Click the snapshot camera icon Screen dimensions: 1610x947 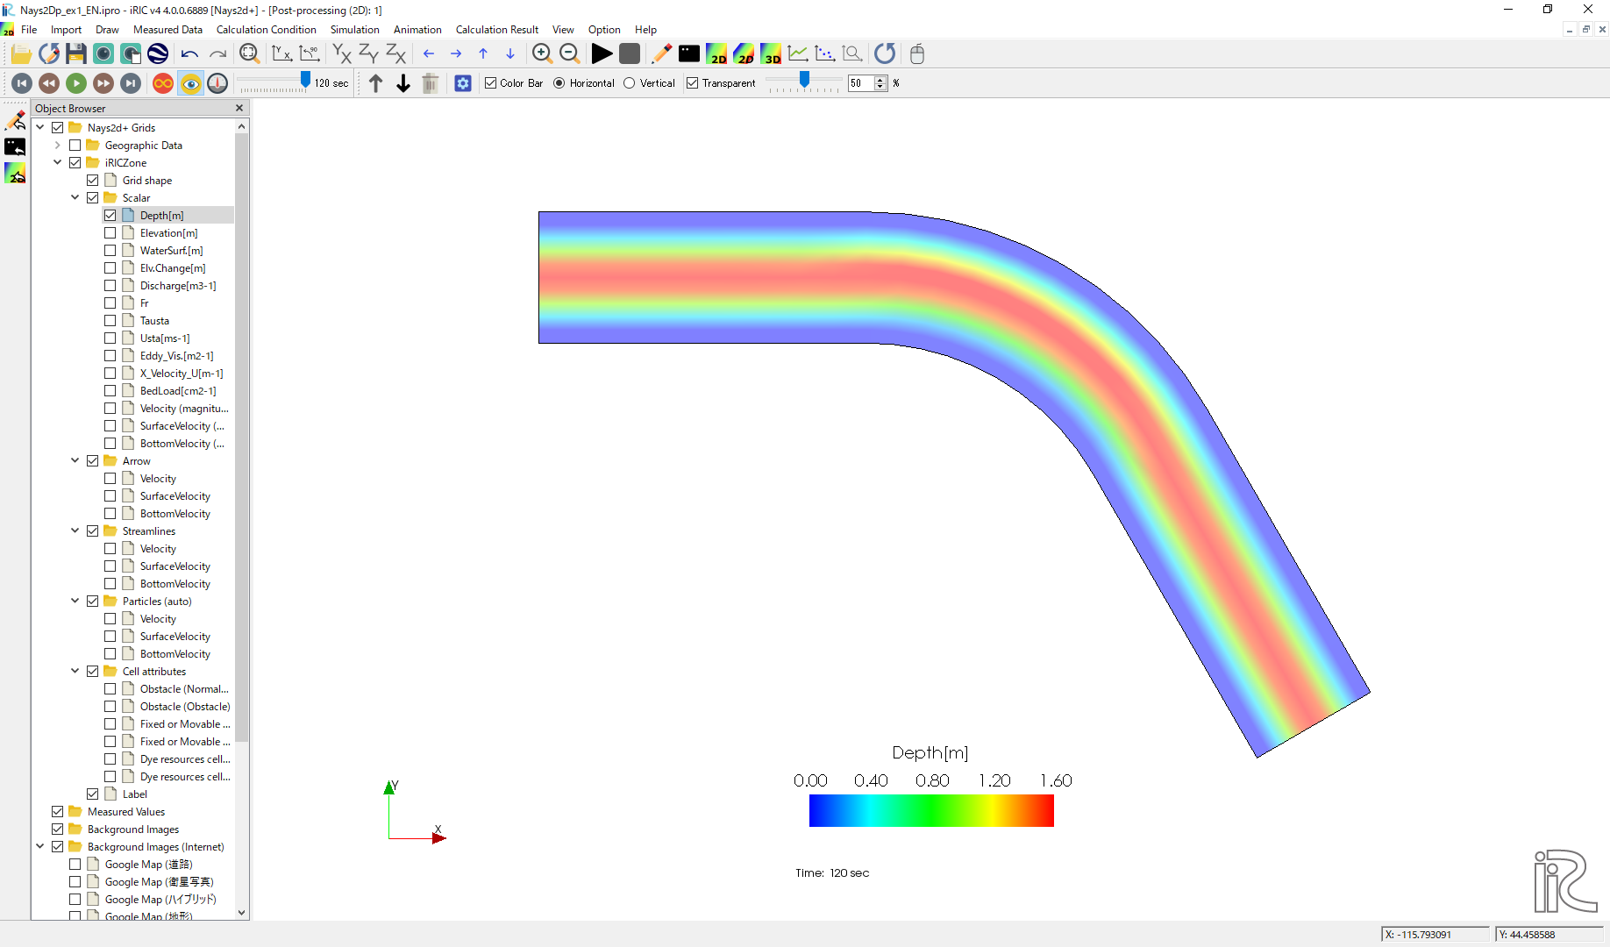tap(103, 54)
